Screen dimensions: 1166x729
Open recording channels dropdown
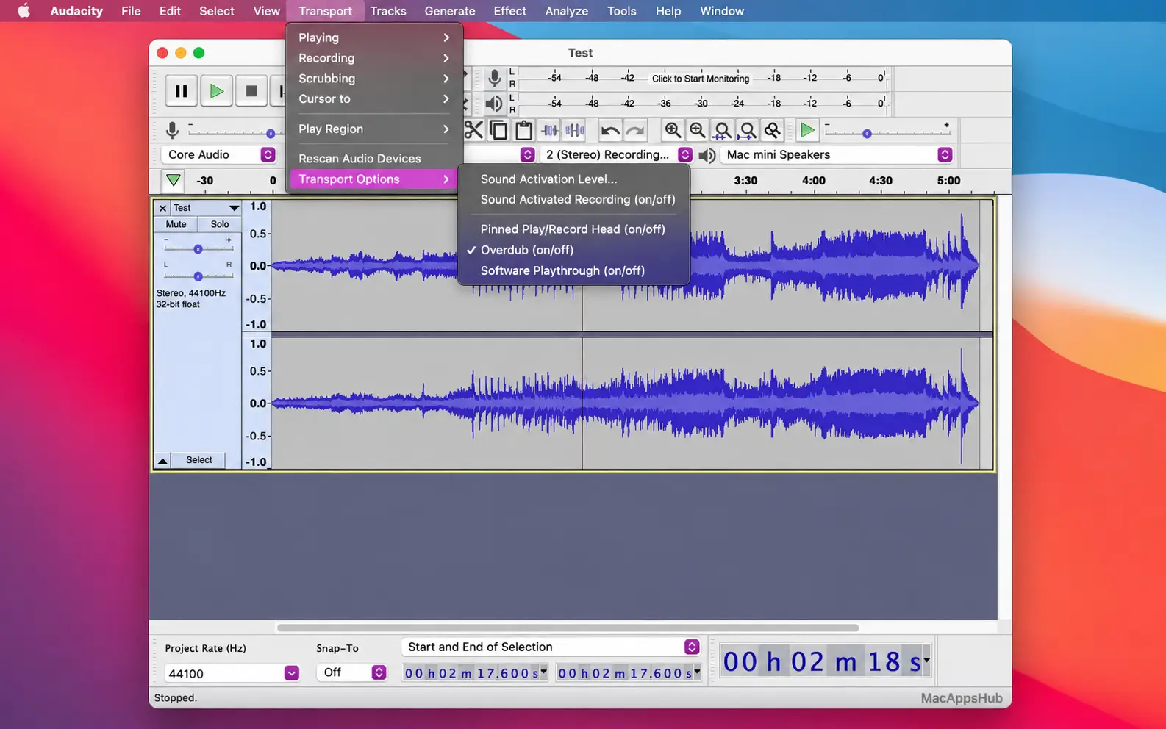point(616,155)
